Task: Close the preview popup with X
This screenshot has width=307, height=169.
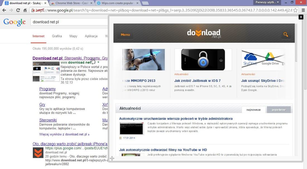Action: click(x=301, y=17)
